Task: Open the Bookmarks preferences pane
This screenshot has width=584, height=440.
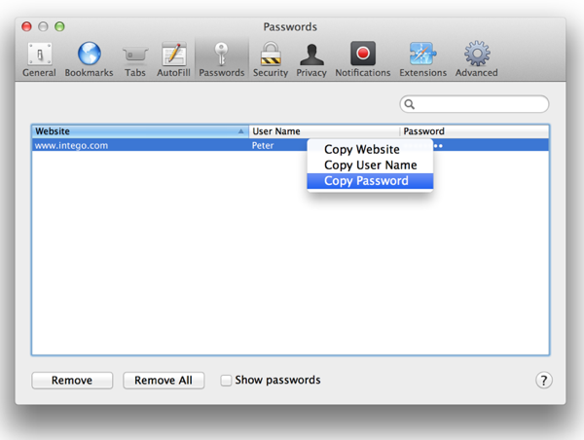Action: click(x=89, y=59)
